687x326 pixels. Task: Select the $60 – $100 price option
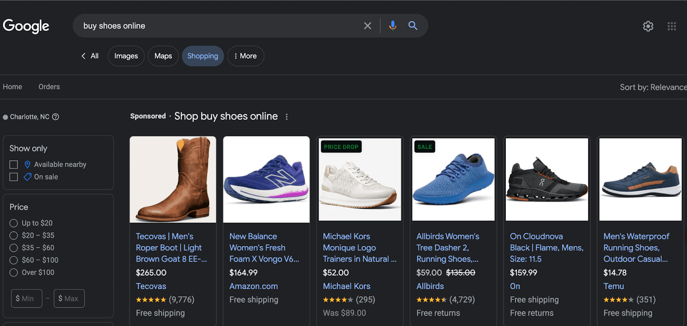click(14, 260)
